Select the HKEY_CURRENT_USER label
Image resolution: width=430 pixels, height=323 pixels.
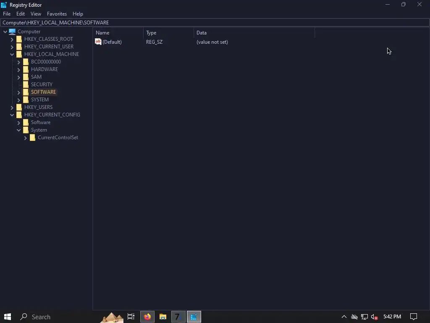(x=49, y=47)
